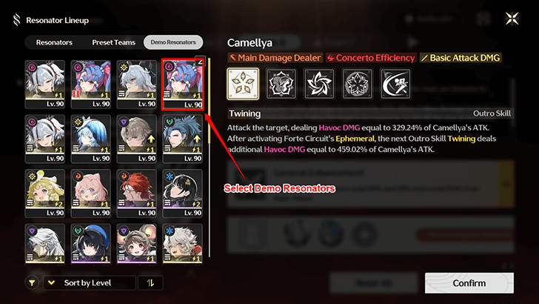
Task: Close the Resonator Lineup with the X icon
Action: click(x=512, y=19)
